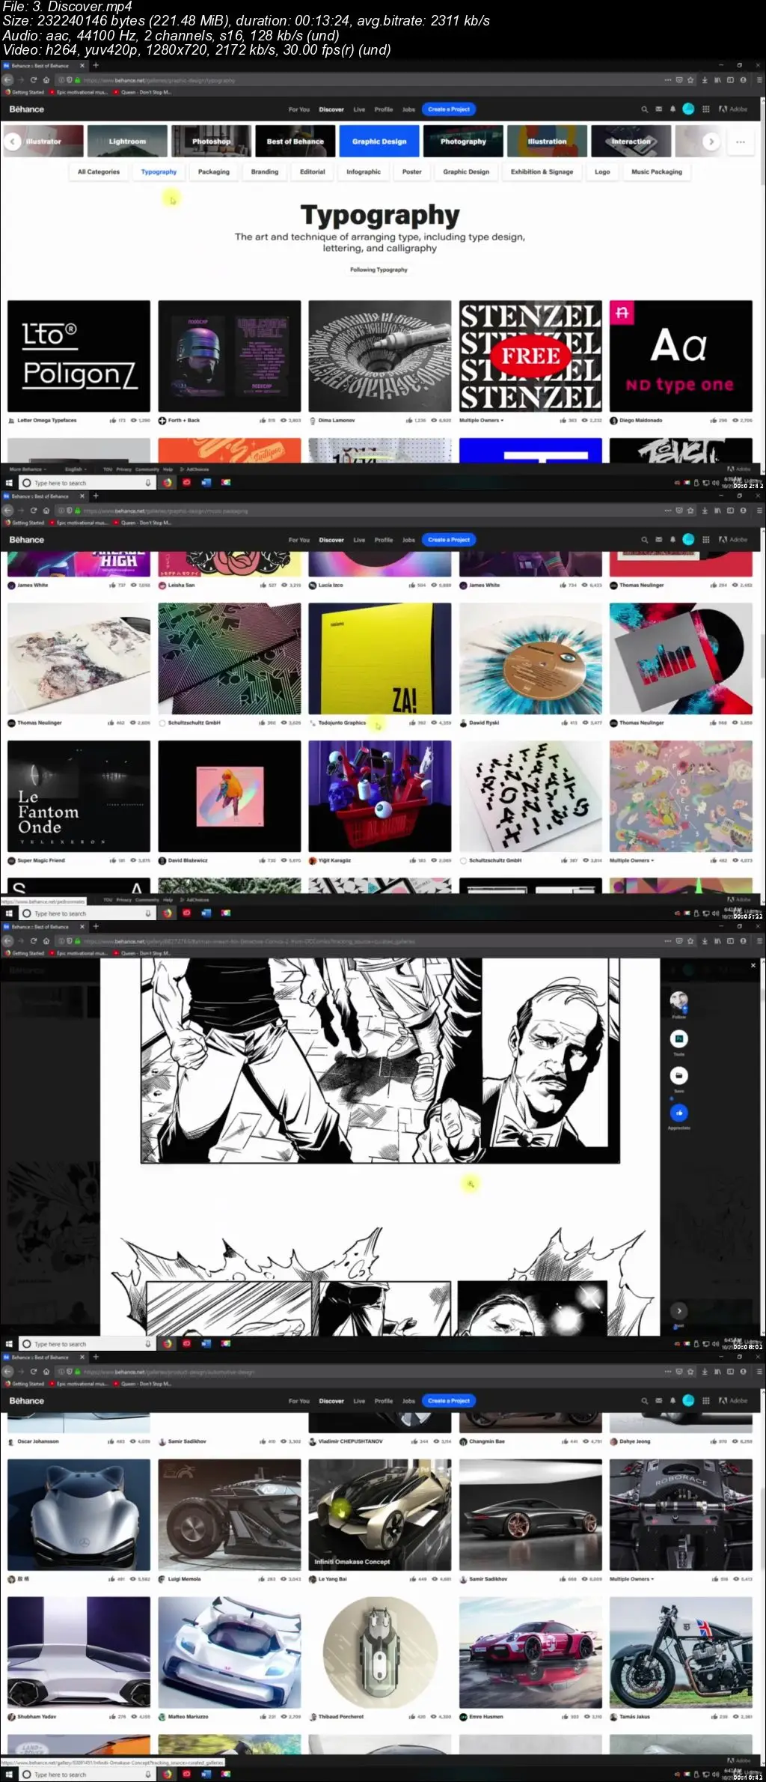Select the Infographic filter chip

364,171
